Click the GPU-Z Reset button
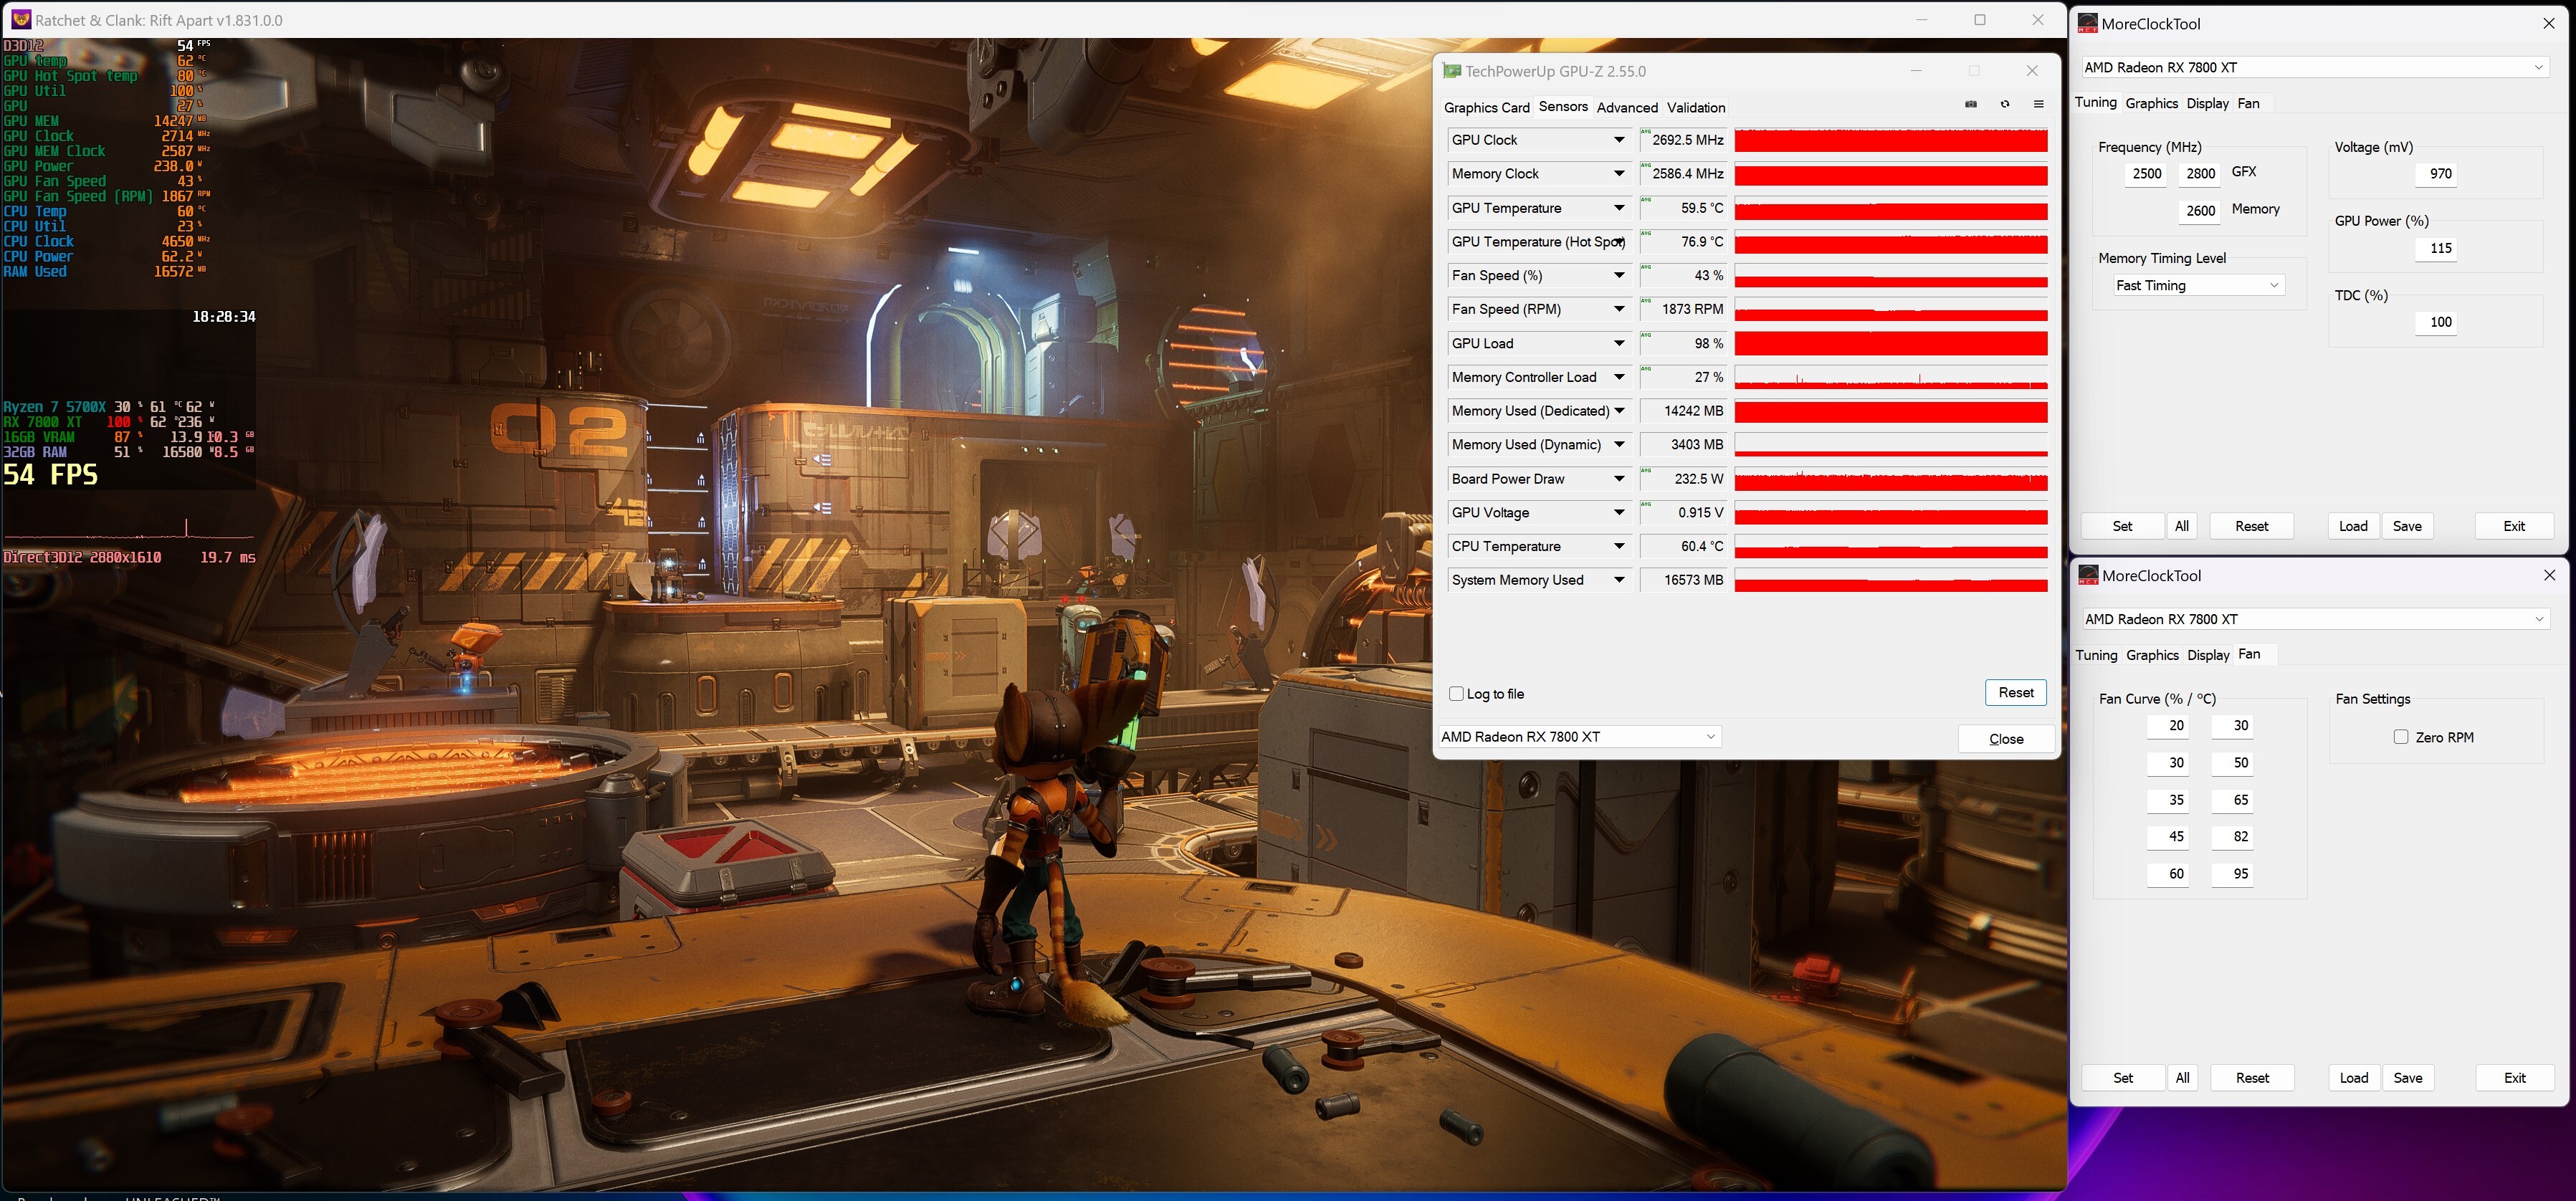This screenshot has height=1201, width=2576. click(2015, 692)
